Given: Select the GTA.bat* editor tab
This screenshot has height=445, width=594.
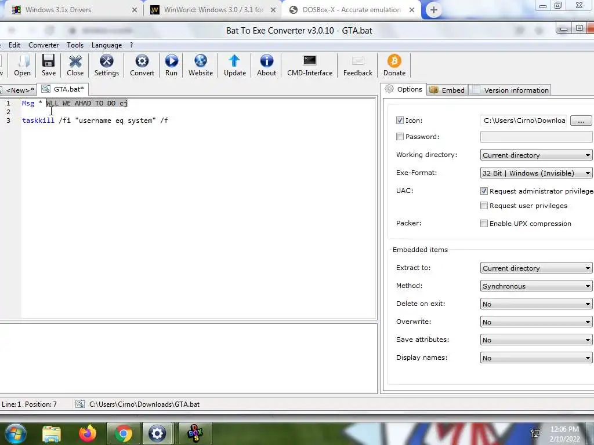Looking at the screenshot, I should (63, 89).
